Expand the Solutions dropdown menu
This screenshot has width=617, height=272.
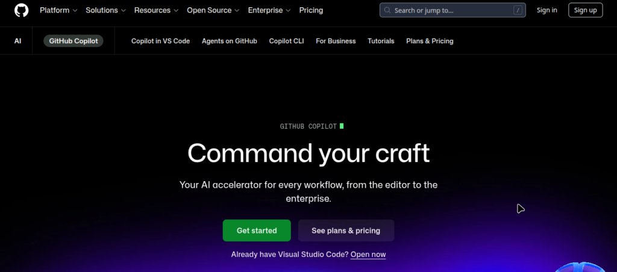106,10
